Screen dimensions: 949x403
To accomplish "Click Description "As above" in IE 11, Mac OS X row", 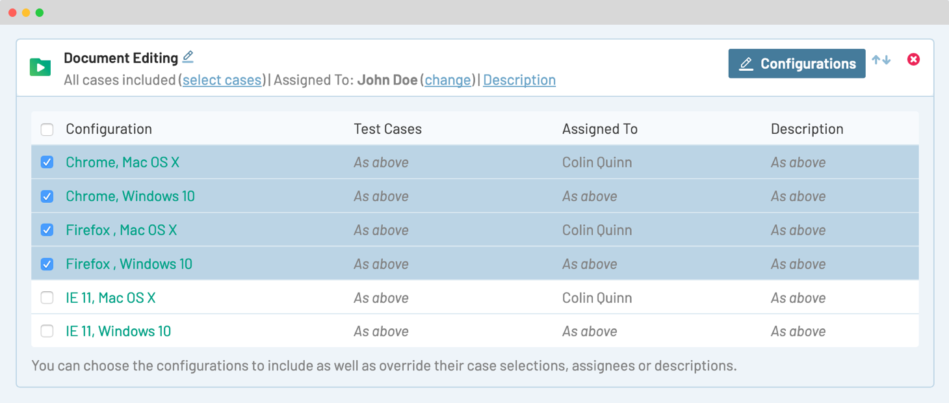I will click(798, 298).
